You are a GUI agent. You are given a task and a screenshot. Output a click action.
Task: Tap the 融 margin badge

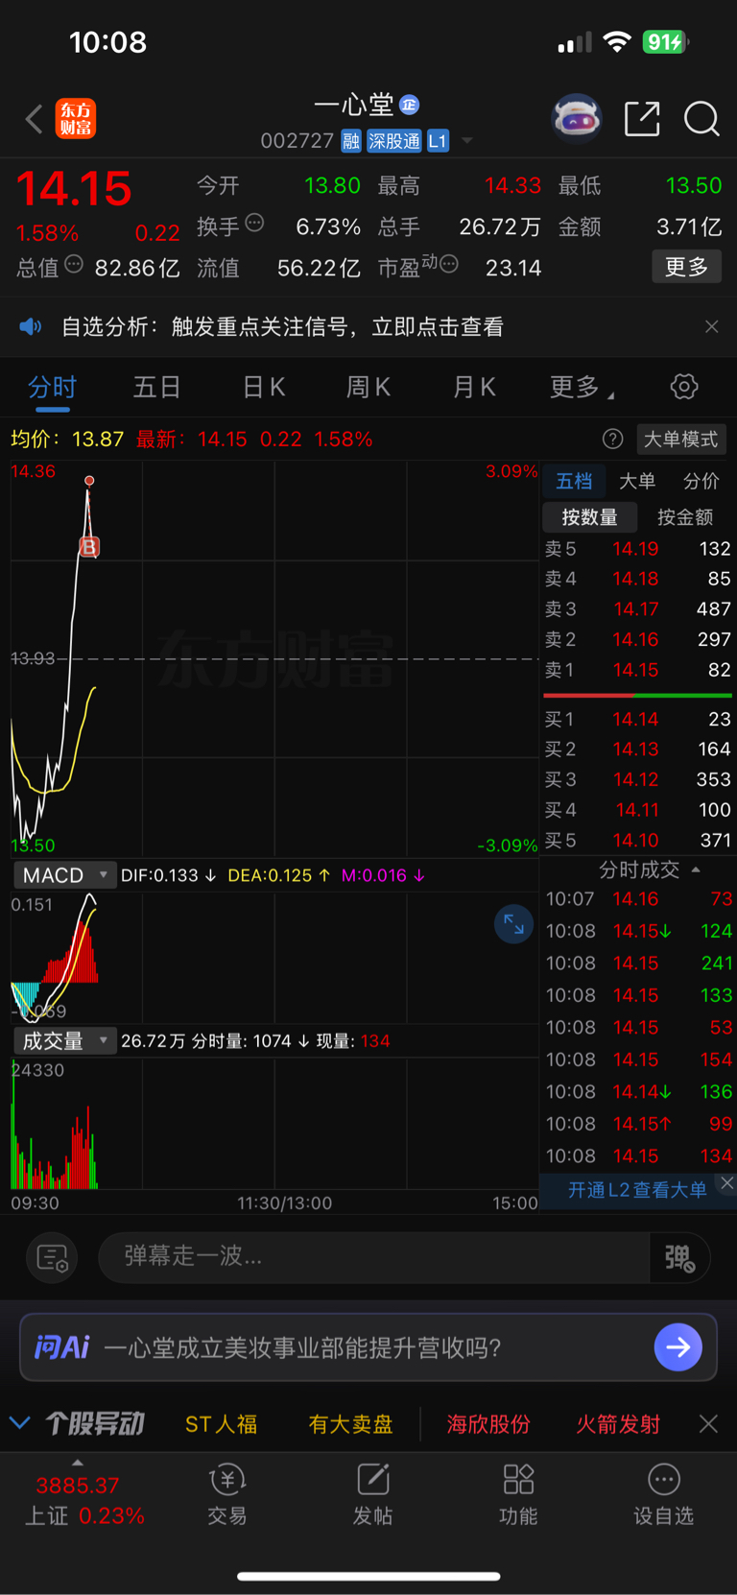click(x=351, y=141)
